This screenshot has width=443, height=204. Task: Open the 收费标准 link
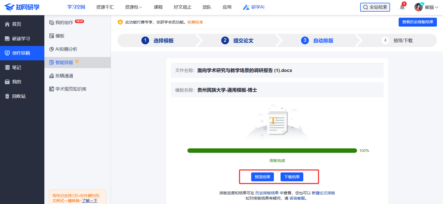coord(195,22)
